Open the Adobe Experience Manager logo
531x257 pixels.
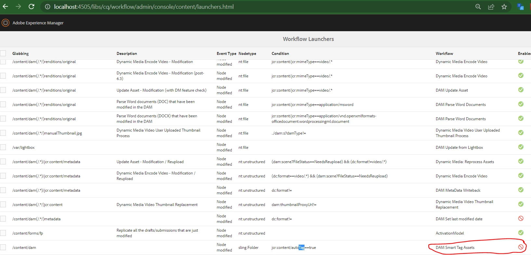tap(6, 23)
